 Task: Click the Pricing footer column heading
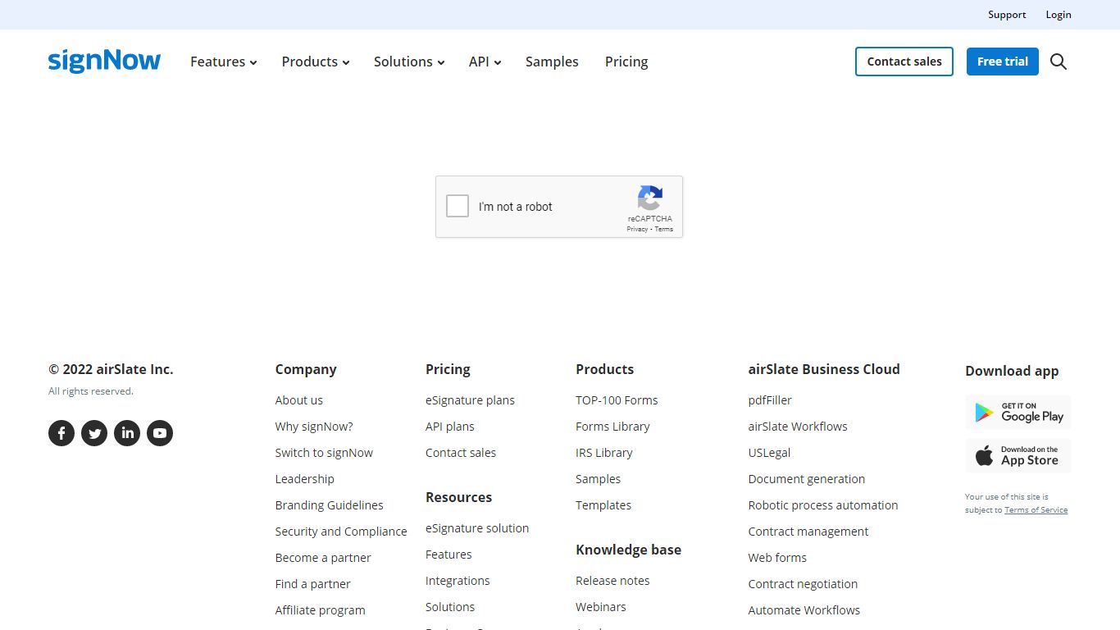pyautogui.click(x=448, y=369)
